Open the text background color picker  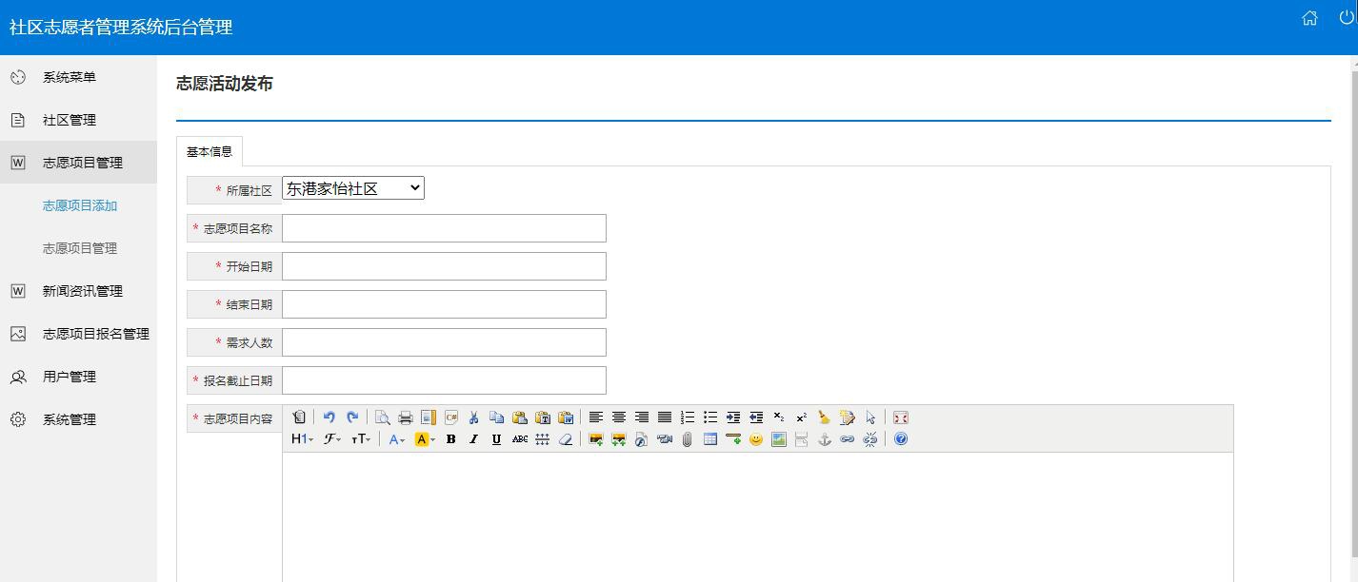click(424, 439)
